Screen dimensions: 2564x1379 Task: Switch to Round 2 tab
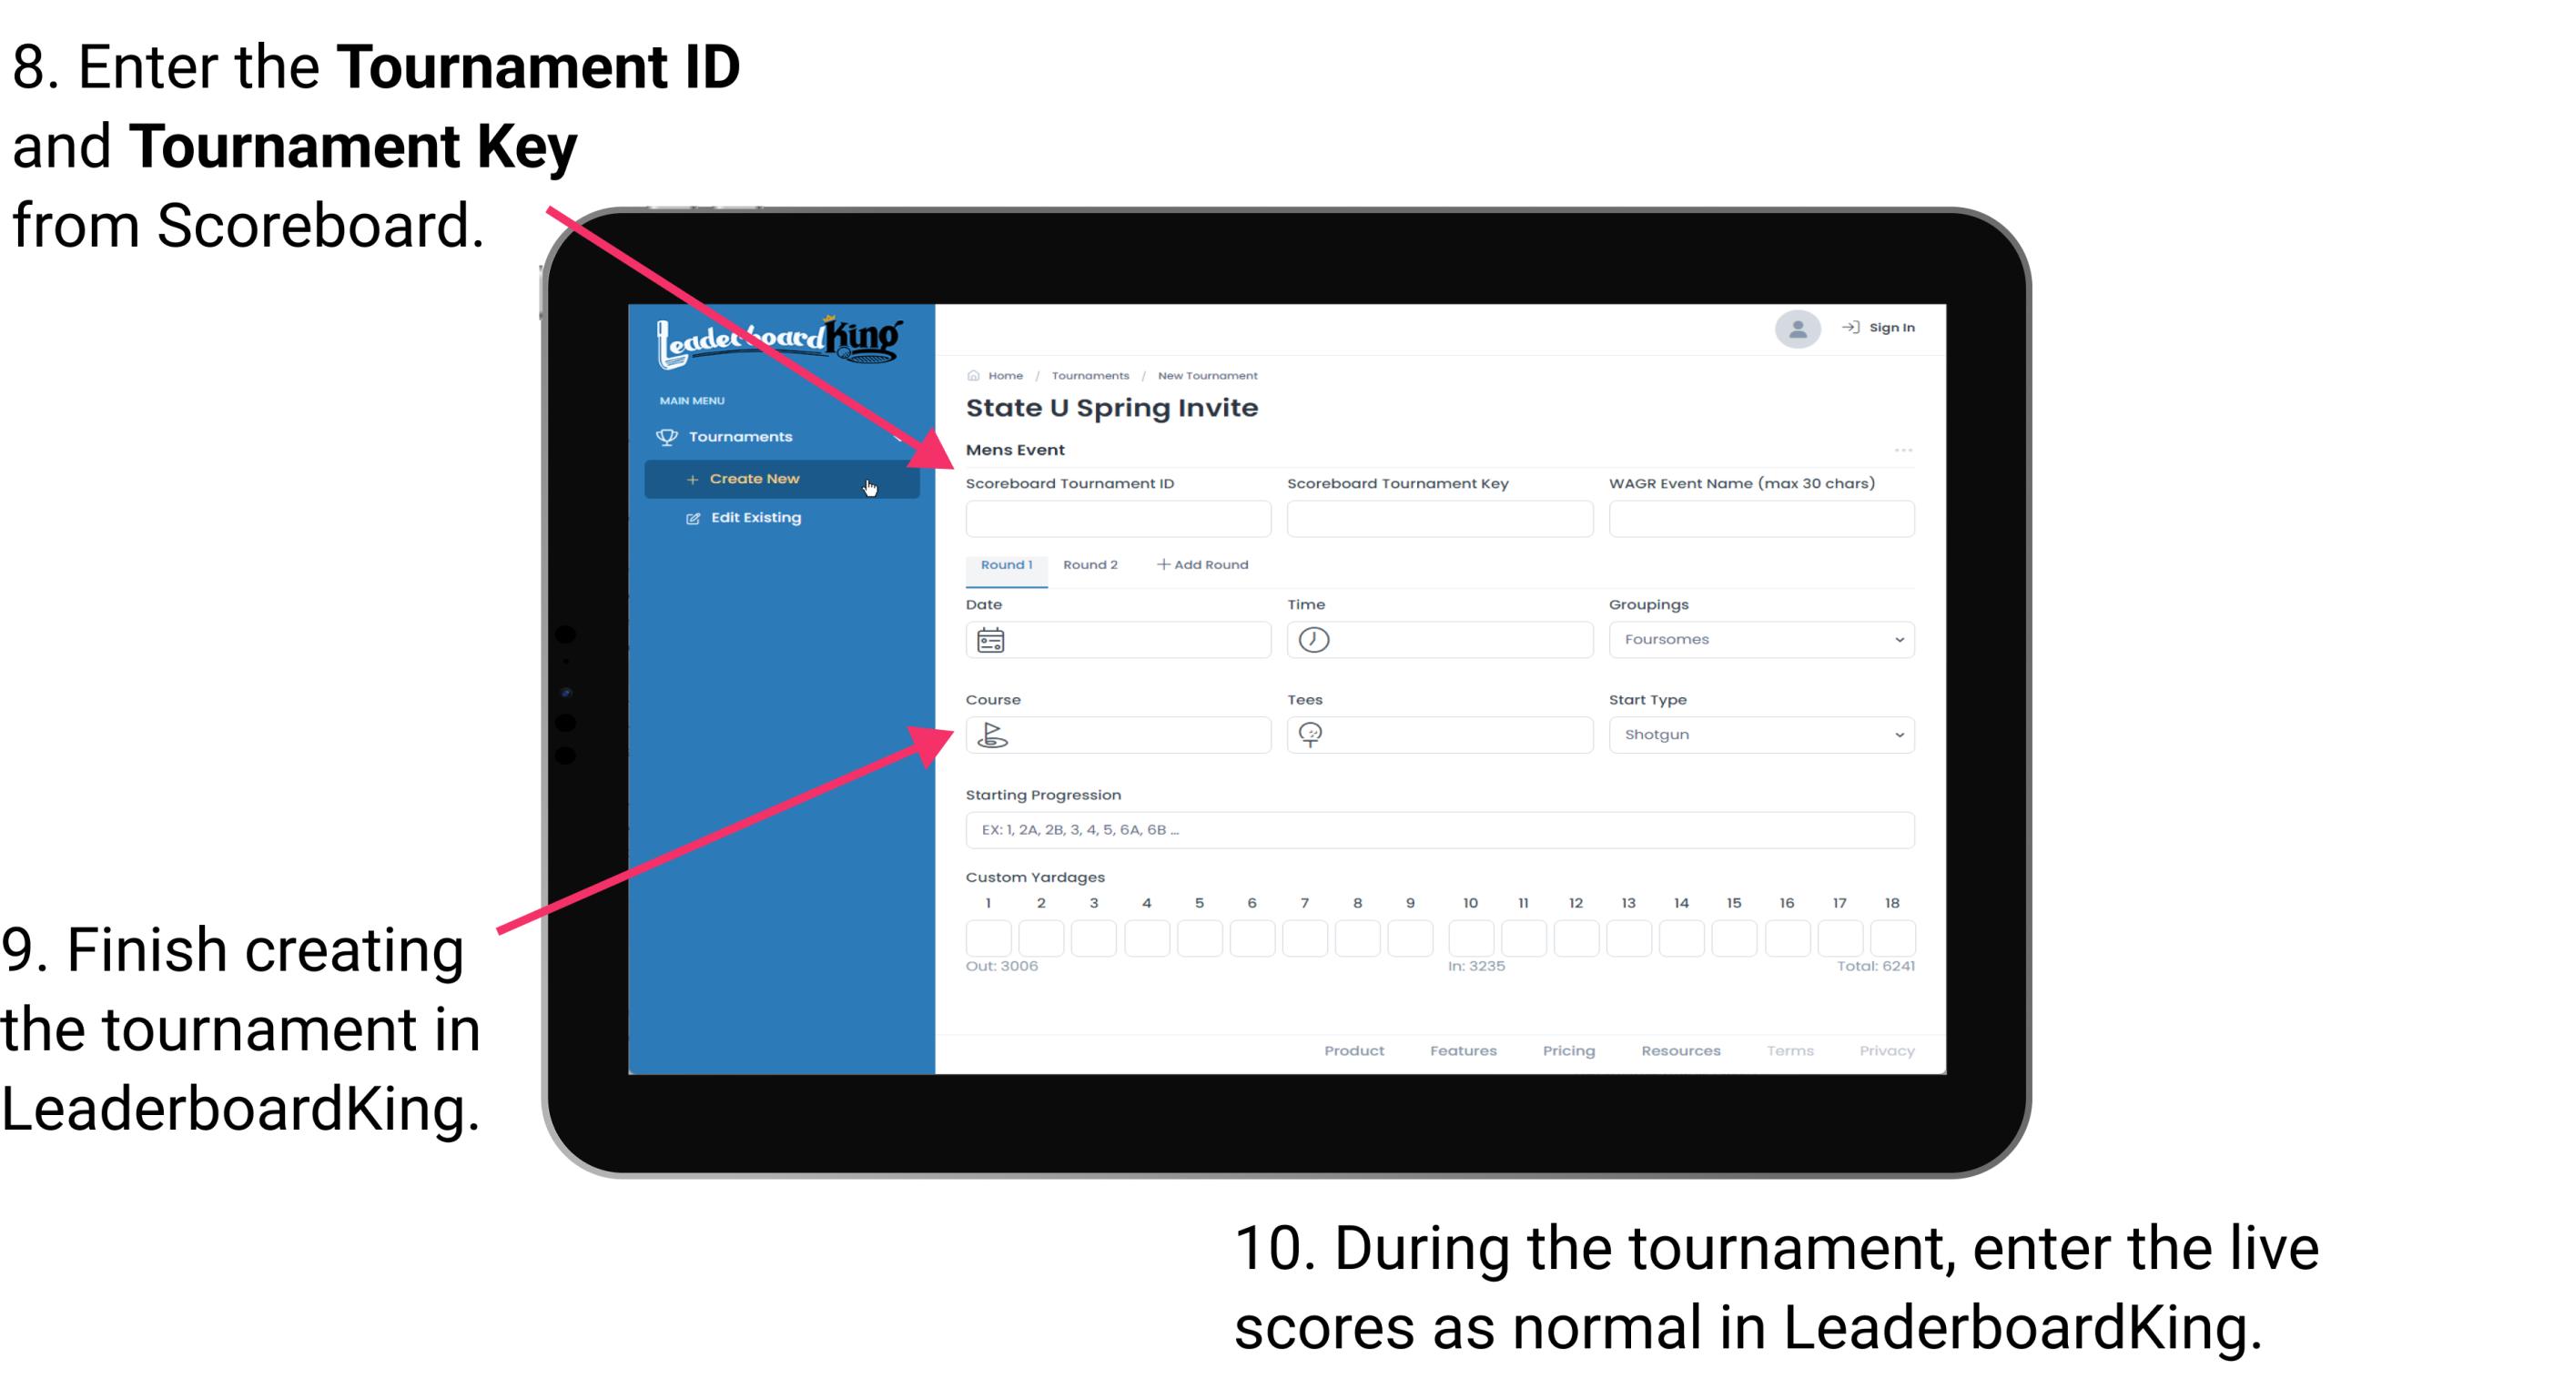[1087, 563]
